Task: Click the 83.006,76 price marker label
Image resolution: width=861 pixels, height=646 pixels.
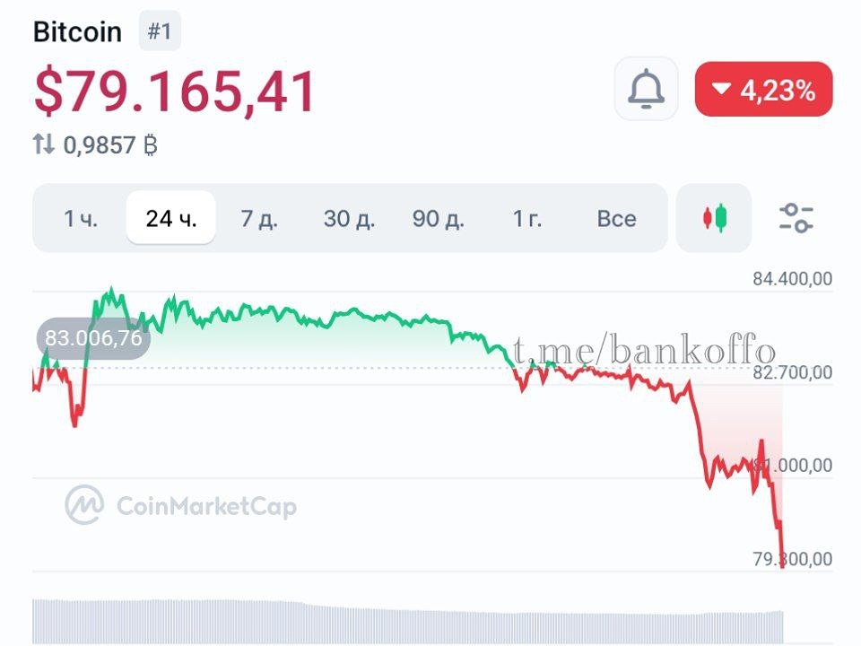Action: coord(92,339)
